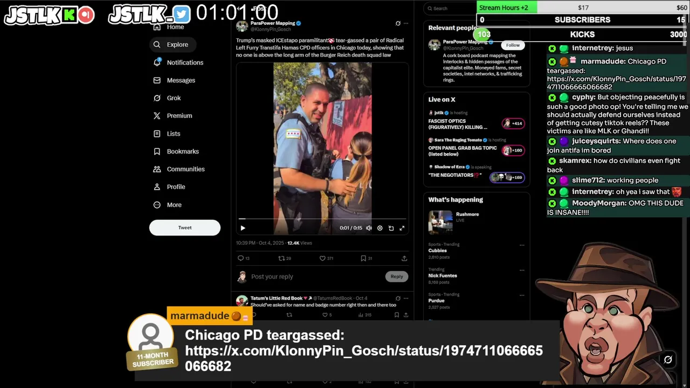Click the Stream Hours +2 goal bar
The width and height of the screenshot is (690, 388).
point(582,8)
